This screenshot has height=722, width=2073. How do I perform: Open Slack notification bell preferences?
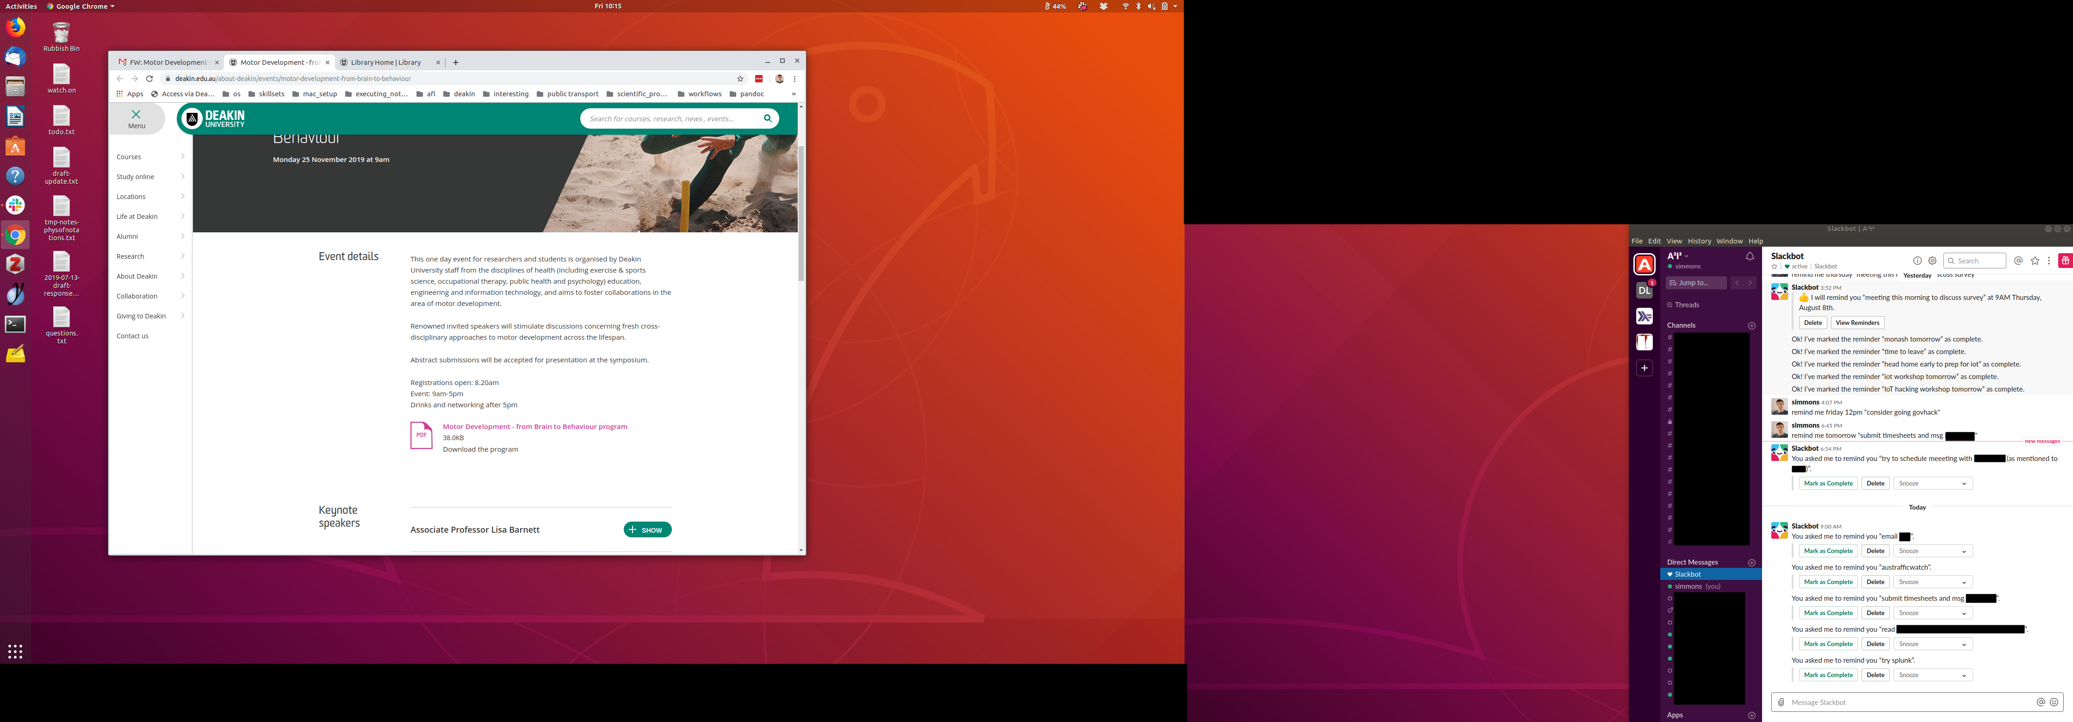pos(1750,257)
